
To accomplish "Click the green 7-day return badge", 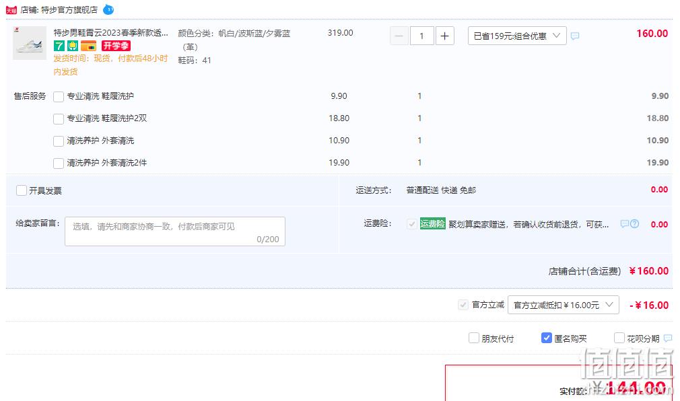I will tap(59, 46).
